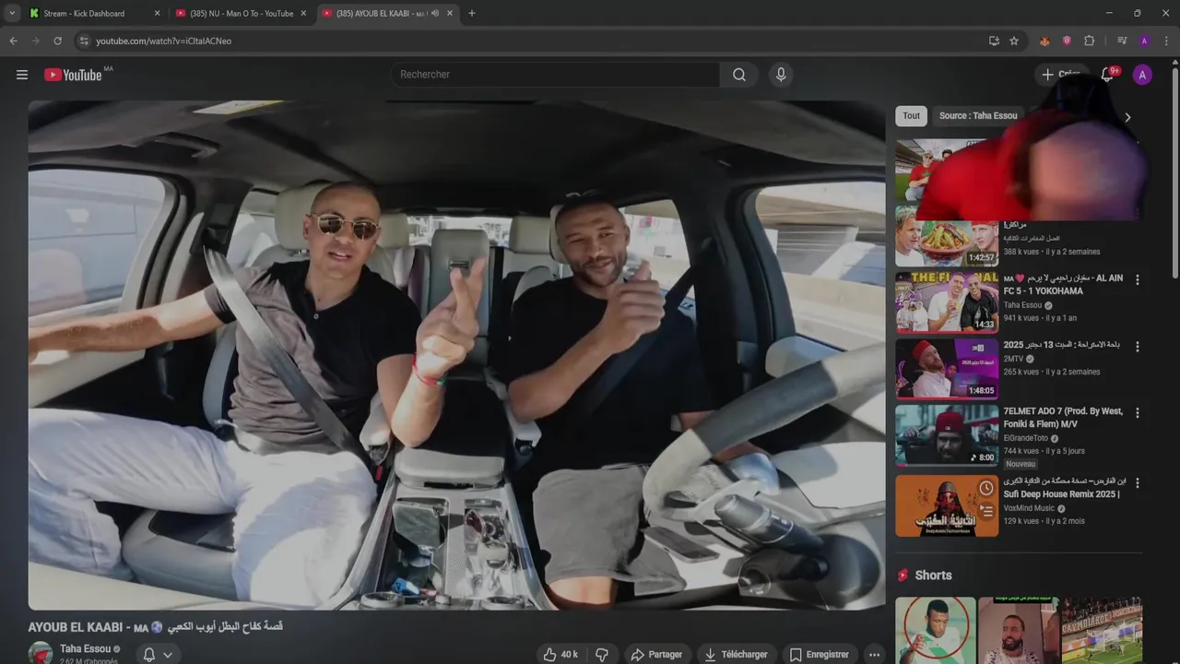
Task: Open the Taha Essou channel name link
Action: [x=85, y=649]
